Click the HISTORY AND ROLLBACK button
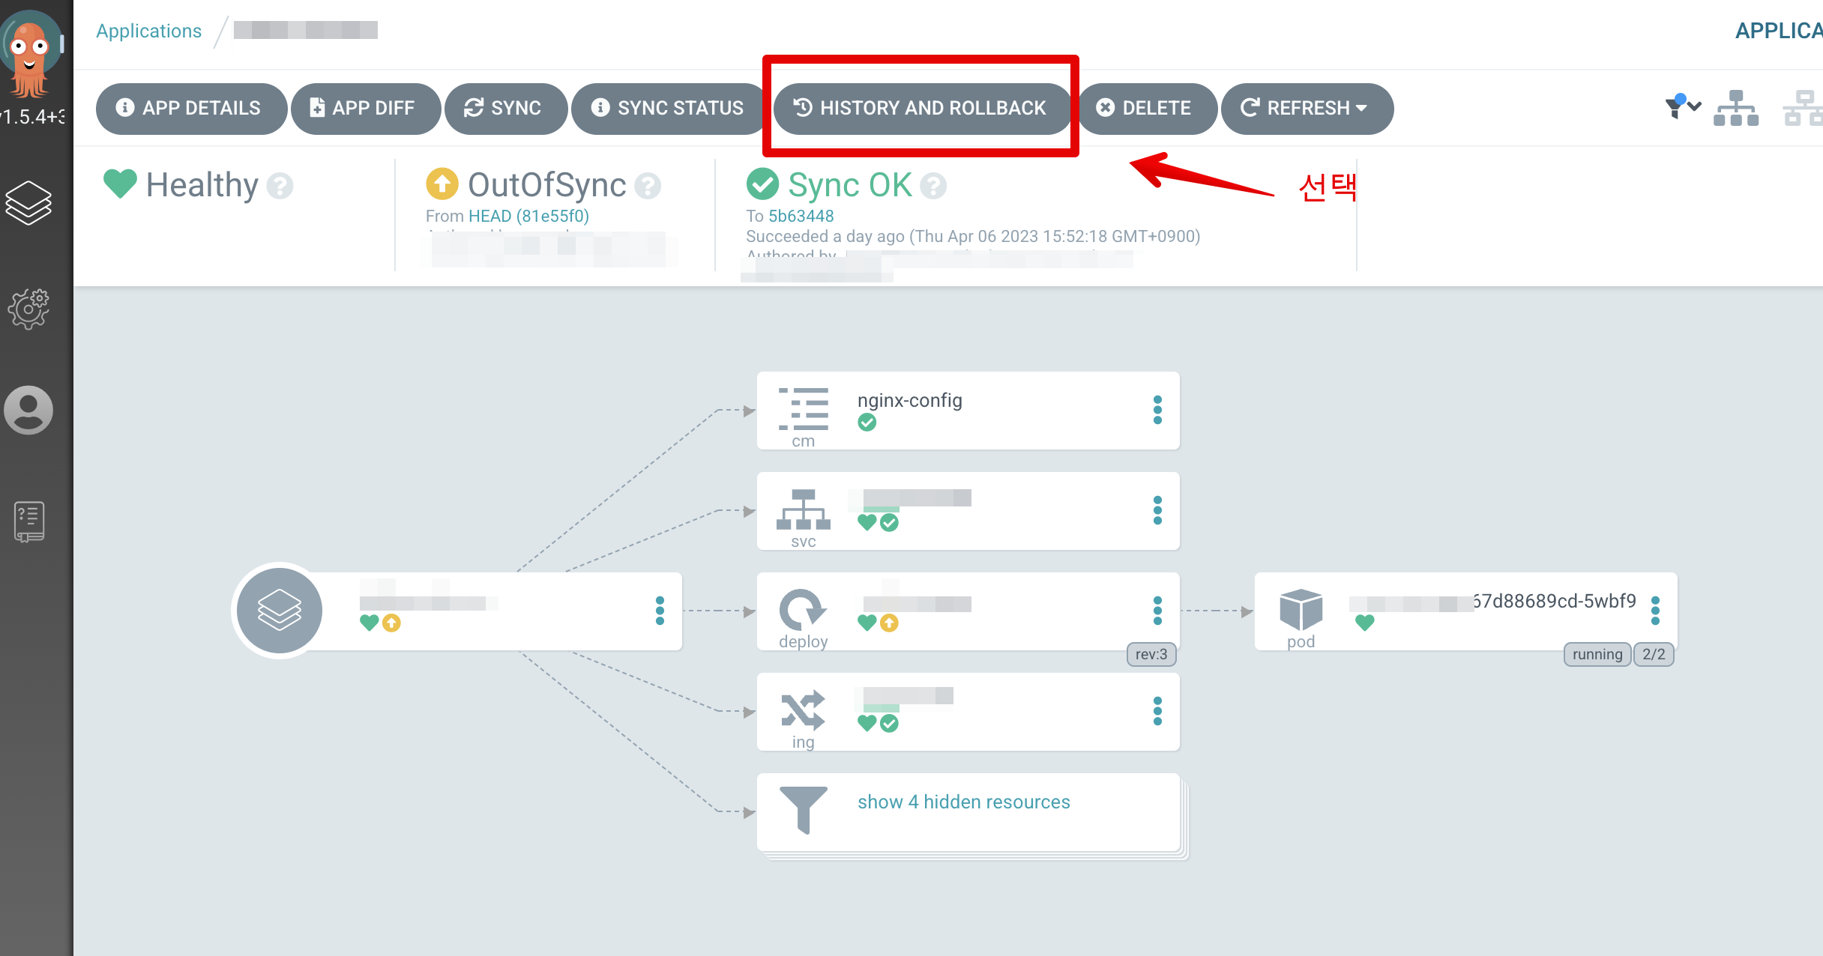This screenshot has height=956, width=1823. pos(920,109)
